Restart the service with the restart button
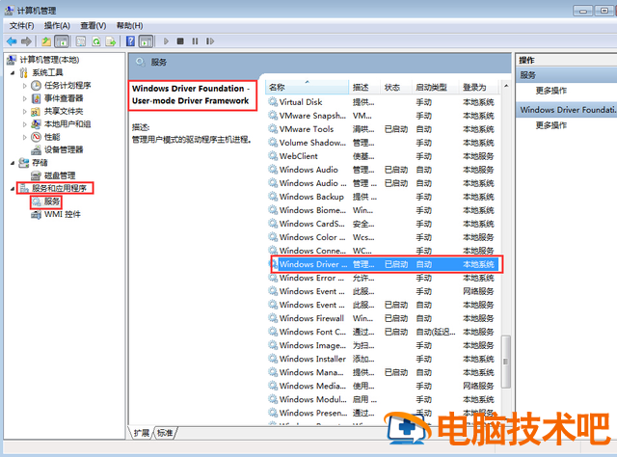617x457 pixels. pos(210,40)
